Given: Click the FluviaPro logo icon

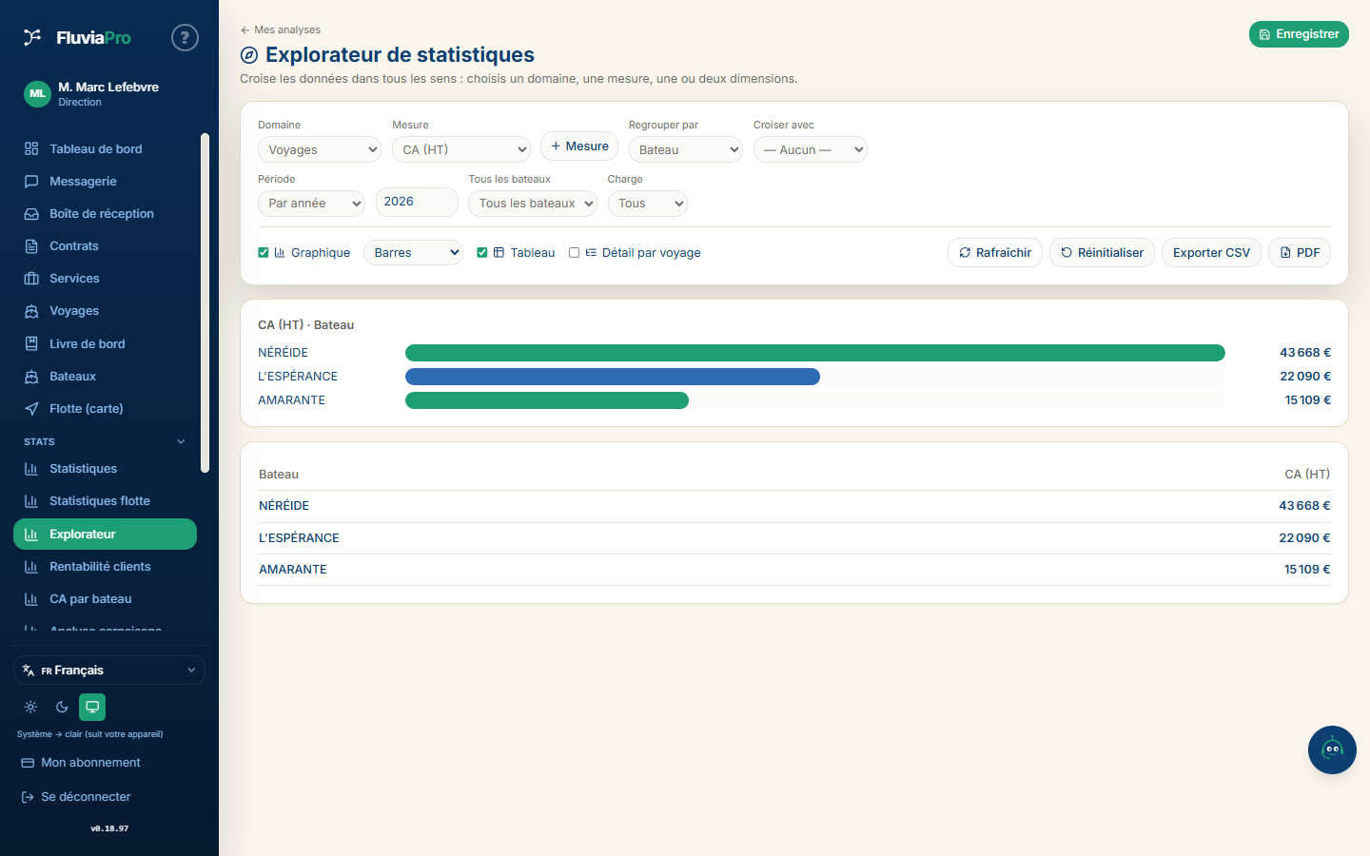Looking at the screenshot, I should 32,37.
